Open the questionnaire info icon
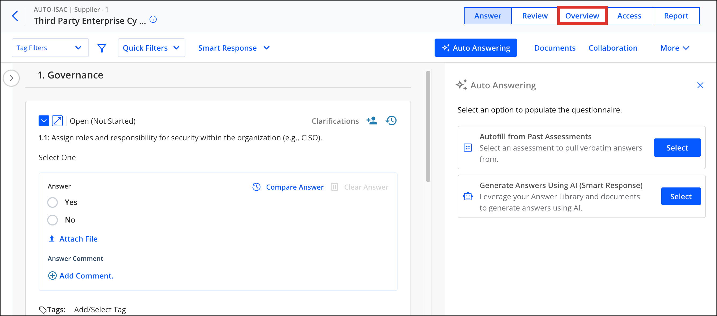 153,20
